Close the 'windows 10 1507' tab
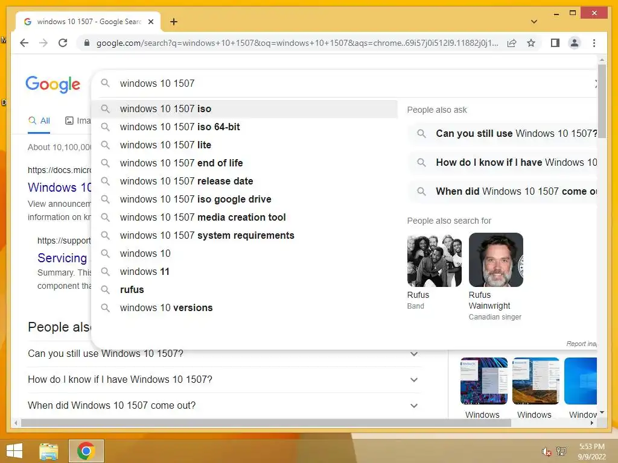618x463 pixels. click(150, 22)
